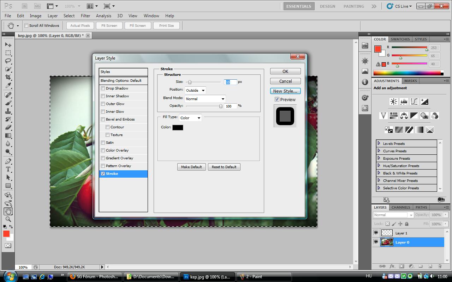452x282 pixels.
Task: Switch to the Channels tab
Action: [401, 207]
